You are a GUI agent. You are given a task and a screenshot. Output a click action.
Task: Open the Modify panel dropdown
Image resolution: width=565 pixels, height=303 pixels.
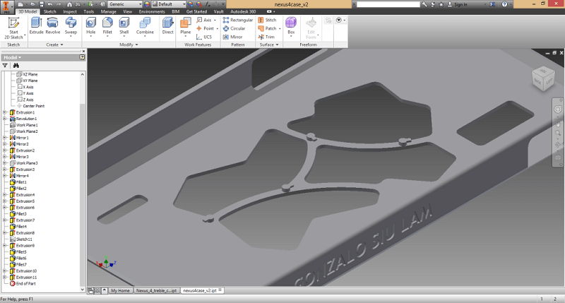pyautogui.click(x=129, y=44)
